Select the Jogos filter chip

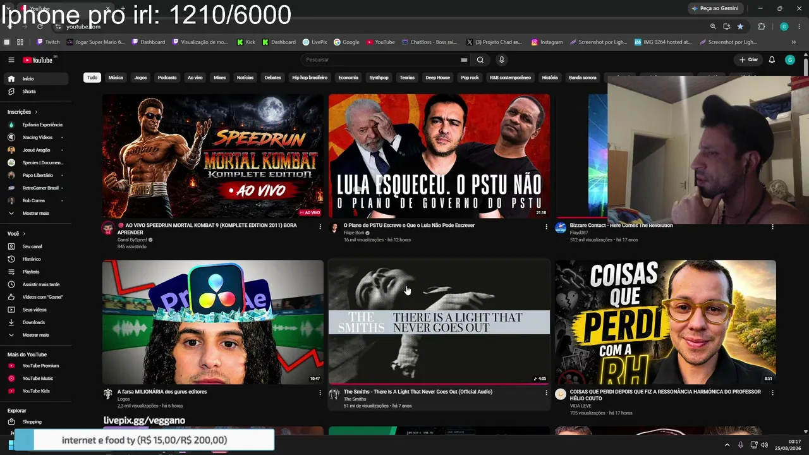pyautogui.click(x=140, y=78)
